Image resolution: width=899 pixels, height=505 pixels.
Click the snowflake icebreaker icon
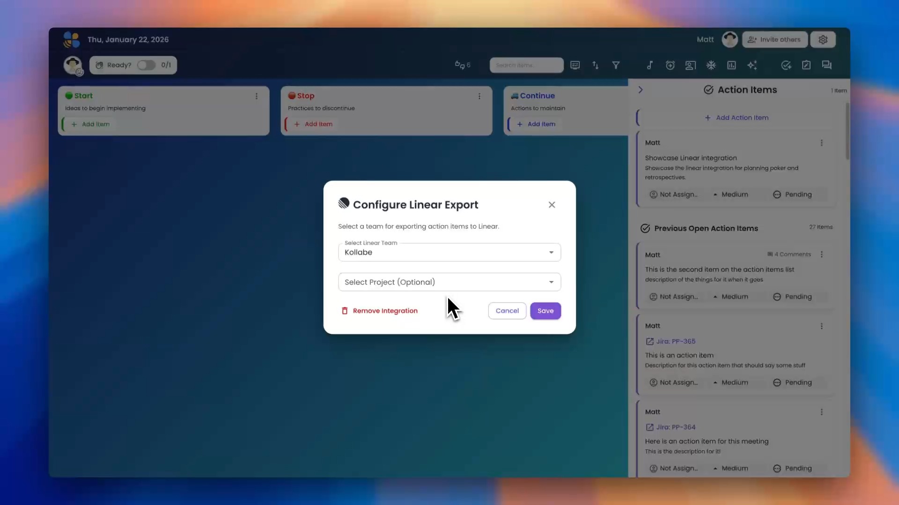(711, 65)
